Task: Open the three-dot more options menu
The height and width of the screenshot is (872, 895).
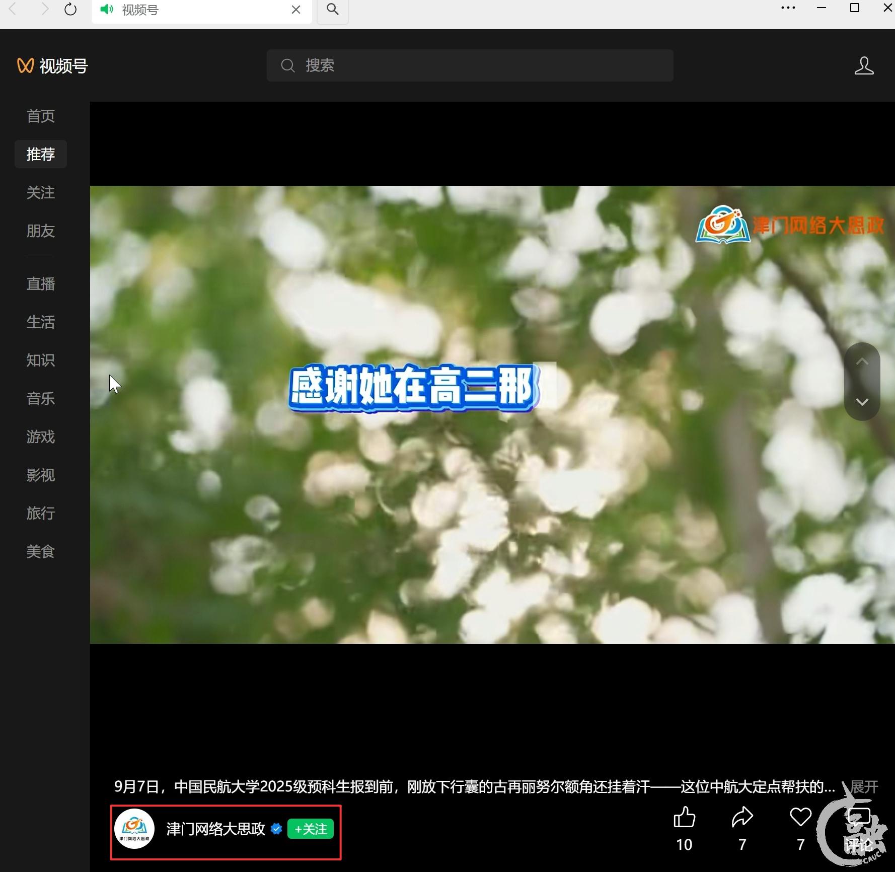Action: tap(788, 8)
